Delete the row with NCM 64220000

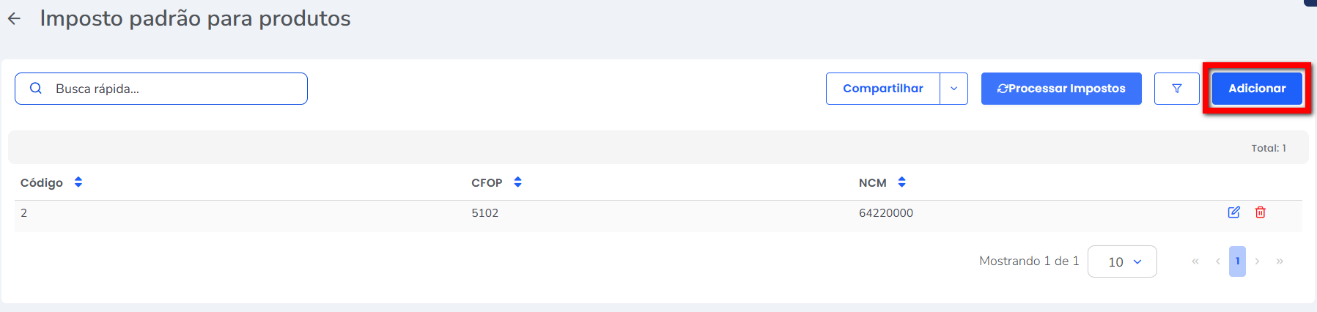1260,212
